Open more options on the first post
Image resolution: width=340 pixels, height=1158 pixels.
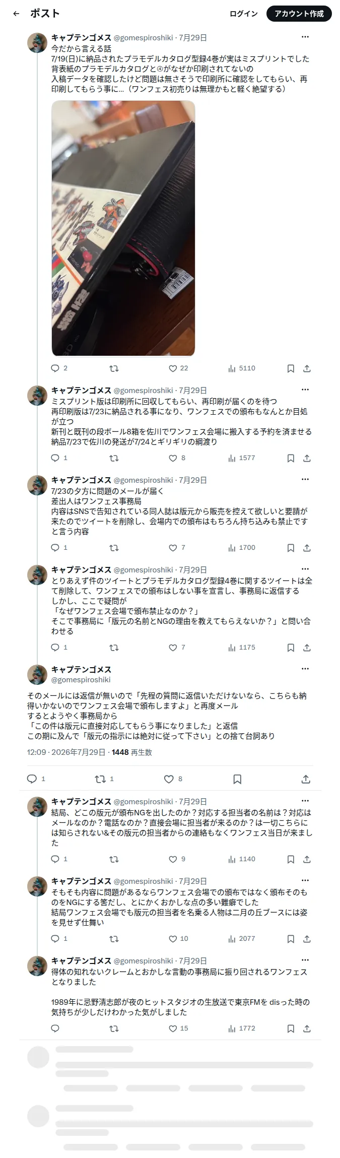pyautogui.click(x=305, y=37)
